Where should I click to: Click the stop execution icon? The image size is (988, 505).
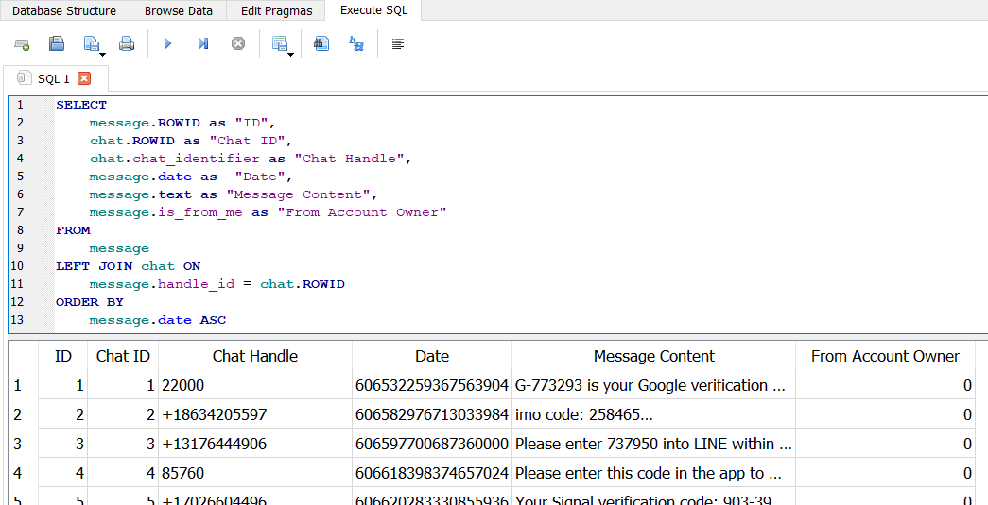pyautogui.click(x=238, y=44)
